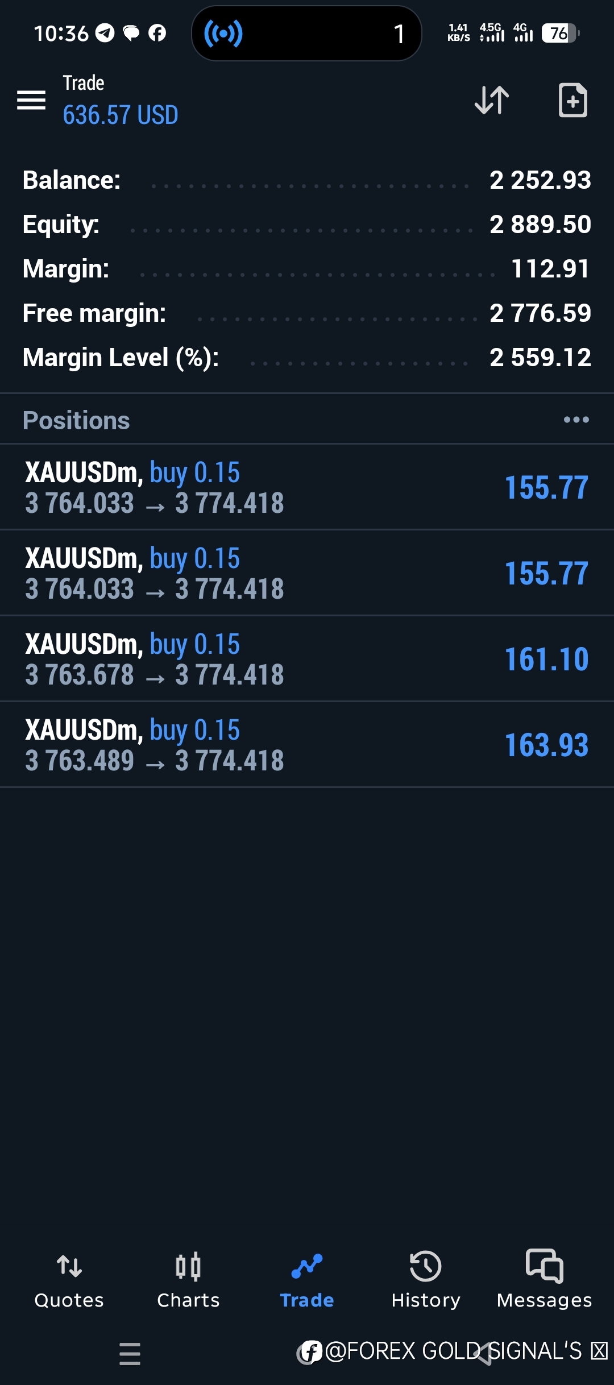
Task: Tap the Balance row value
Action: pyautogui.click(x=540, y=180)
